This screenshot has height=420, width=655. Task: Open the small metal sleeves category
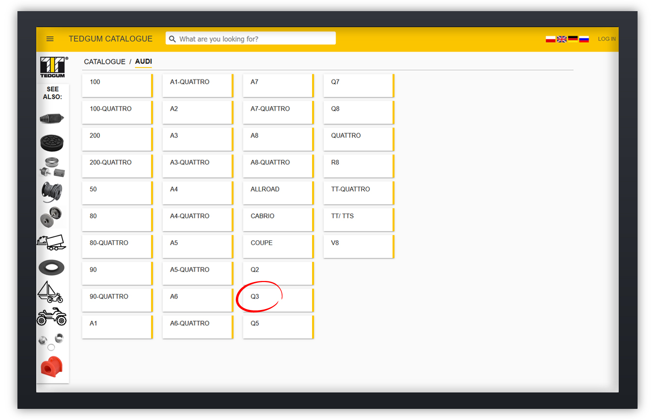pos(52,342)
